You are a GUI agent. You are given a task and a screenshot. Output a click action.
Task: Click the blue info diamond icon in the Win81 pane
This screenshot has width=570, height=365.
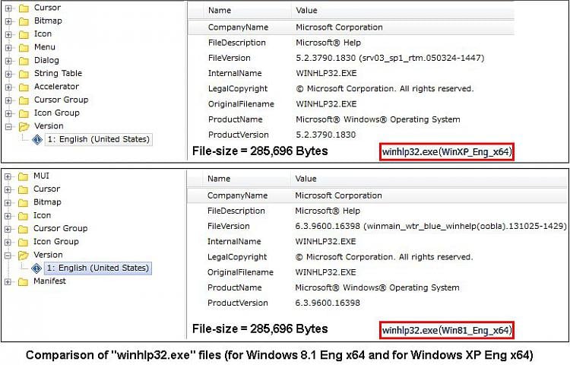[x=36, y=268]
